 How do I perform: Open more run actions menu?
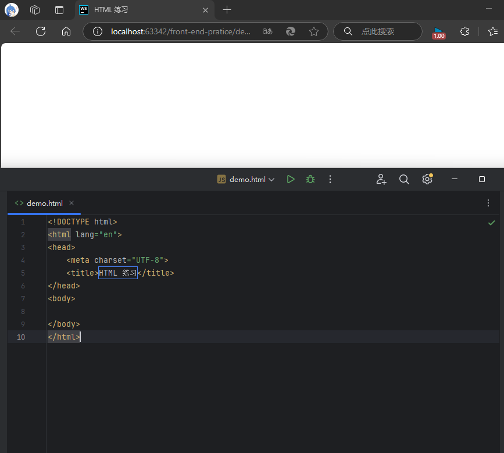[330, 180]
